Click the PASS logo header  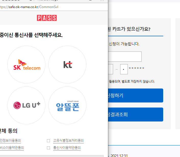coord(47,18)
